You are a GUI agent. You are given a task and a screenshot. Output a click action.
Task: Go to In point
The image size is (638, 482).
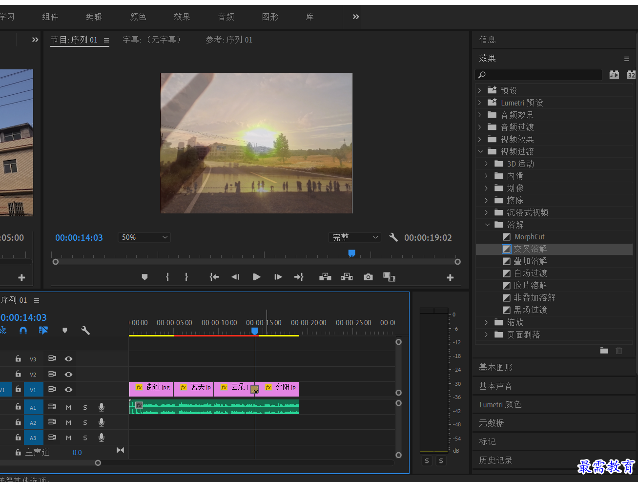click(x=214, y=277)
